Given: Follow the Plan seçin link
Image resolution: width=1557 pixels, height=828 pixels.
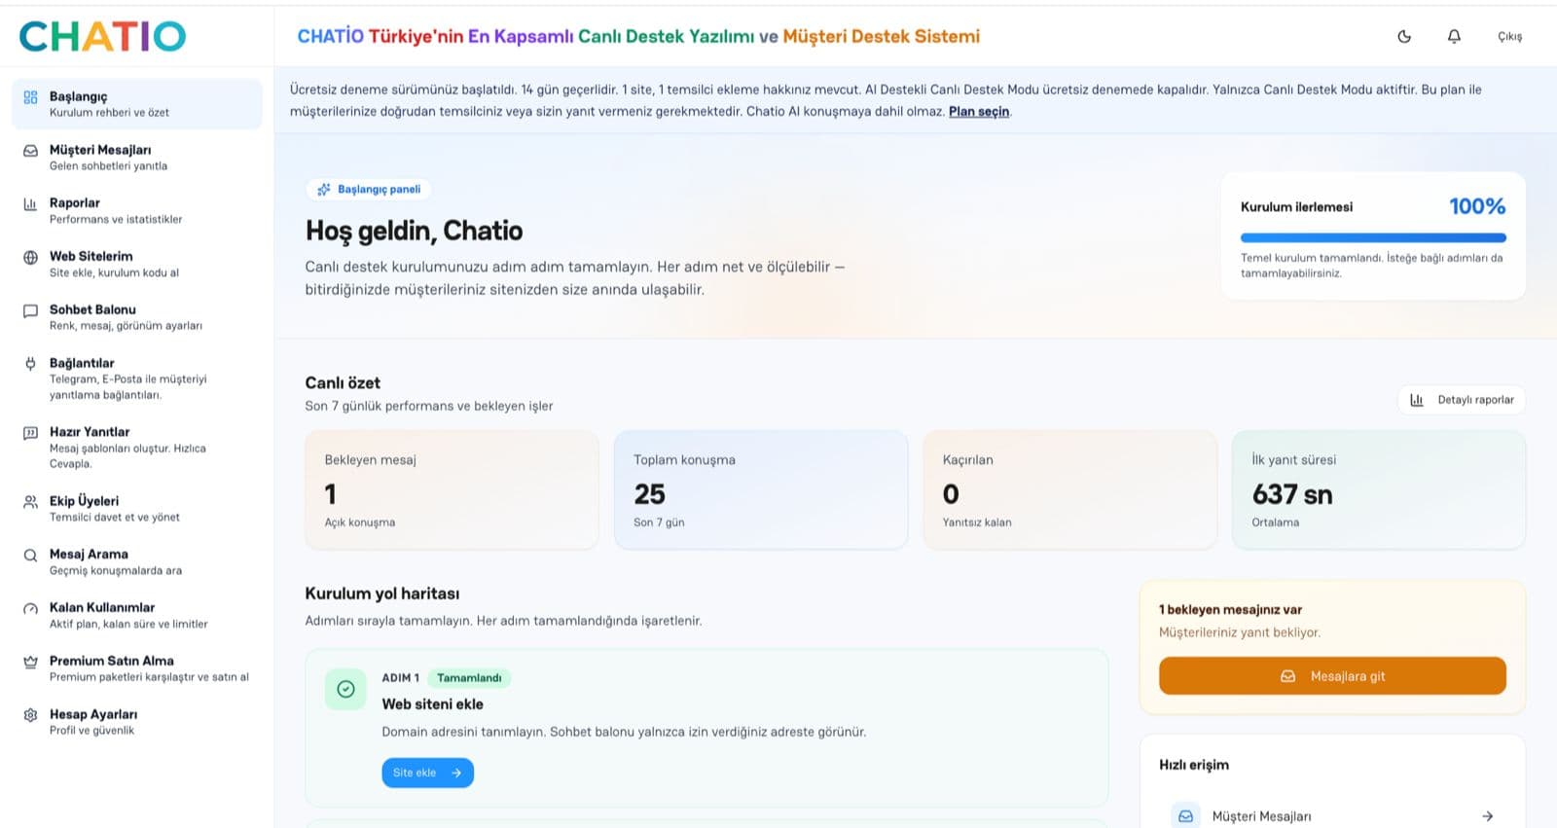Looking at the screenshot, I should point(979,112).
